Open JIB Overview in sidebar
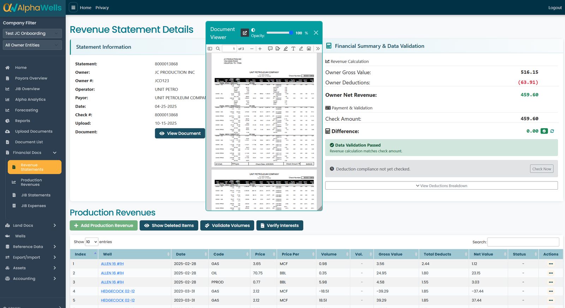565x308 pixels. 27,89
